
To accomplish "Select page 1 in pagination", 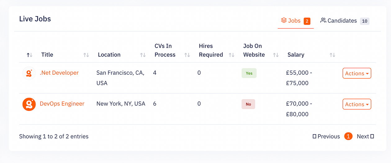I will (x=348, y=136).
